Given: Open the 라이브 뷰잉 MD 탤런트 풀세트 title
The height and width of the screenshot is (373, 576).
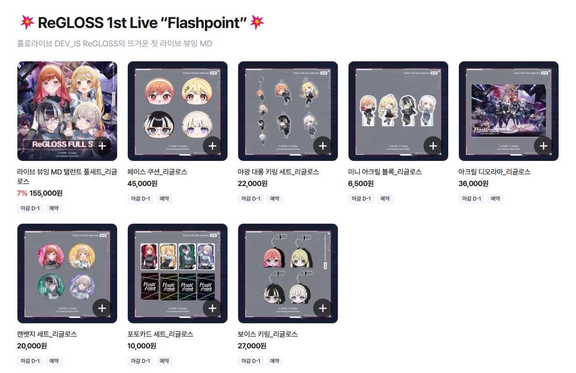Looking at the screenshot, I should (x=67, y=176).
